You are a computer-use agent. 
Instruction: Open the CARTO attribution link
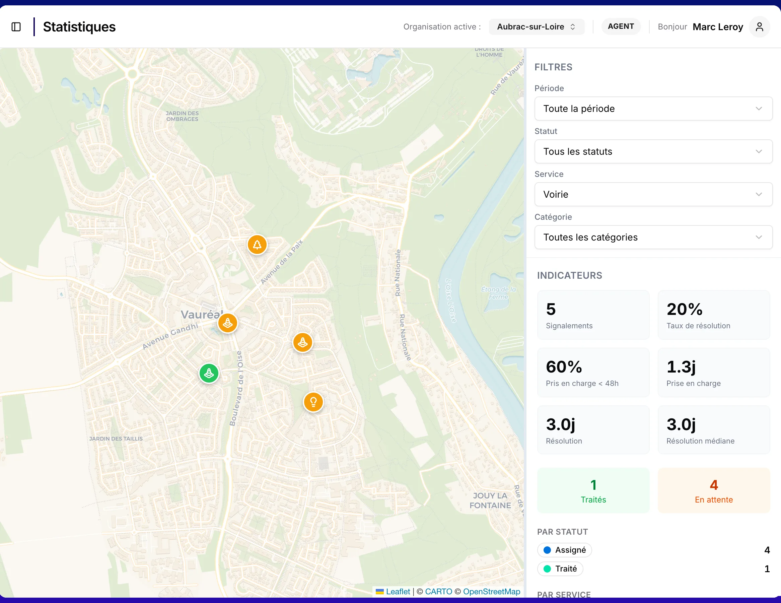(438, 592)
